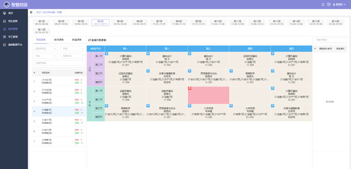This screenshot has width=351, height=169.
Task: Select week 第10周 11-22~11-28
Action: (x=218, y=22)
